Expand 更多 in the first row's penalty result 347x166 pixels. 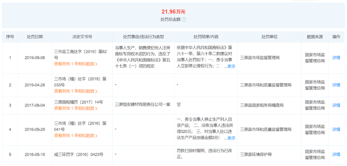click(231, 66)
